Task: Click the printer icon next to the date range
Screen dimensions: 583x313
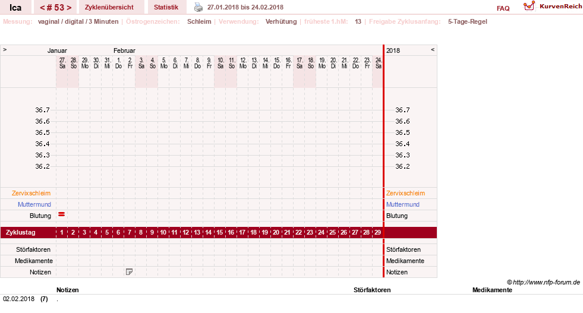Action: point(198,7)
